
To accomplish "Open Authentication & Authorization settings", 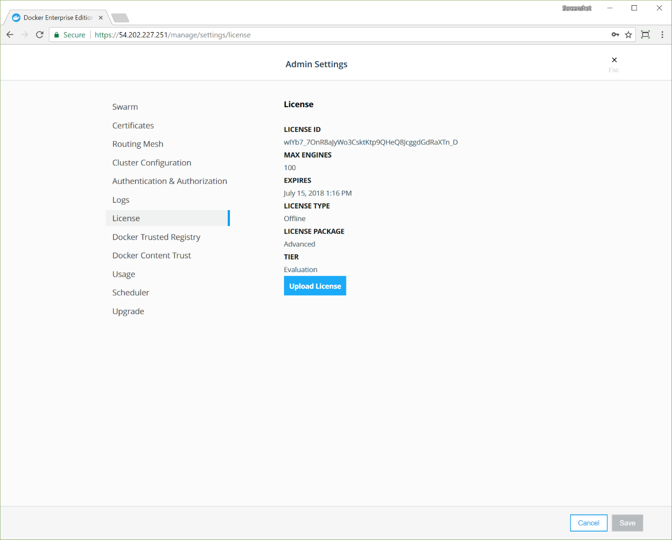I will coord(170,181).
